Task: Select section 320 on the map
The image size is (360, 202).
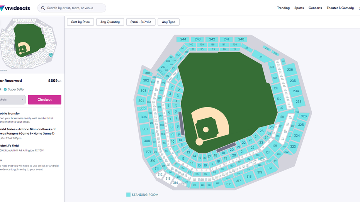Action: coord(270,168)
